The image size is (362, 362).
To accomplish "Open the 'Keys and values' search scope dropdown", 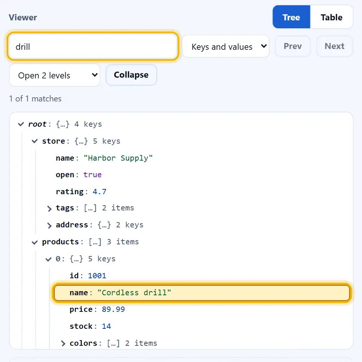I will [x=225, y=46].
